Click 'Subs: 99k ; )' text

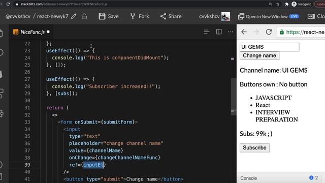click(x=256, y=134)
